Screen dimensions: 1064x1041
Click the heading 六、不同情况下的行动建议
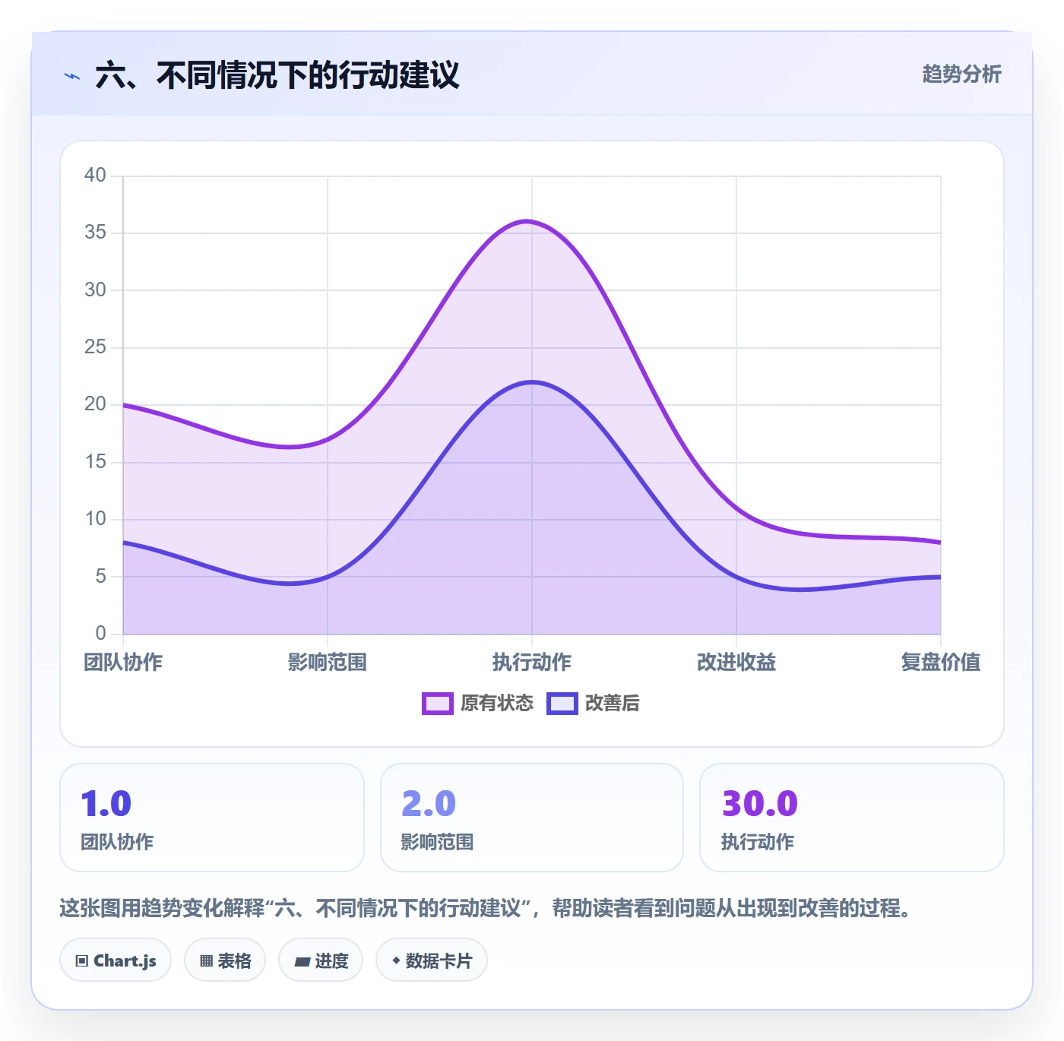pyautogui.click(x=277, y=76)
